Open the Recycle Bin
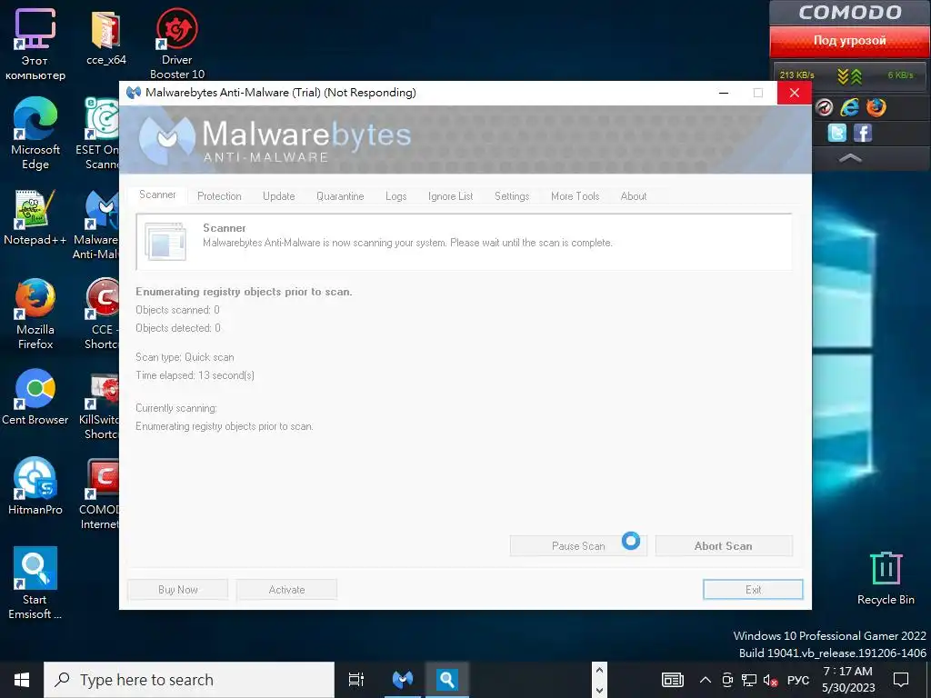This screenshot has width=931, height=698. 886,578
